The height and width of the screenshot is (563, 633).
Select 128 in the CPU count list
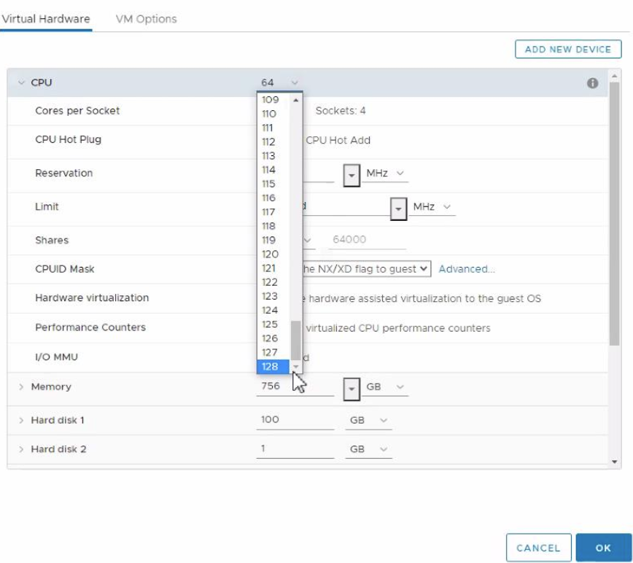[x=271, y=367]
